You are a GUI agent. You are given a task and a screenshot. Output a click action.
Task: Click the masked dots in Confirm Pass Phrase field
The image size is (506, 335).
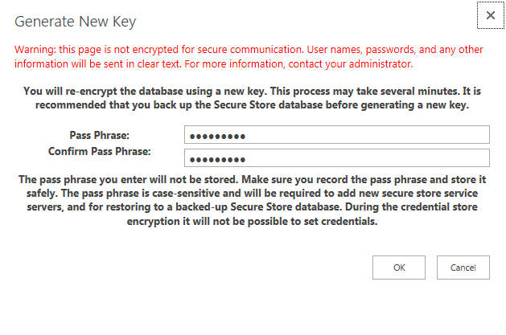pyautogui.click(x=217, y=160)
